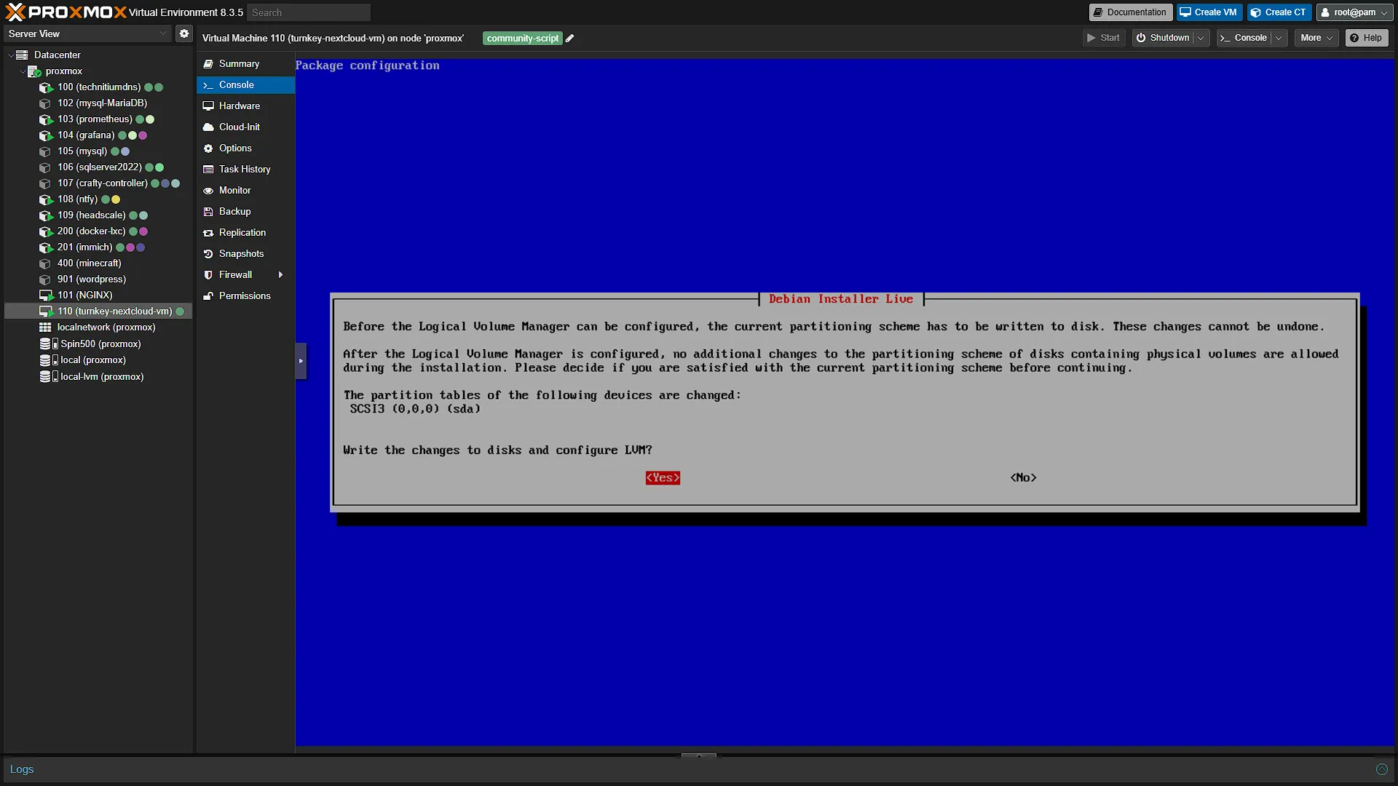Open the Server View settings gear
Image resolution: width=1398 pixels, height=786 pixels.
coord(184,33)
